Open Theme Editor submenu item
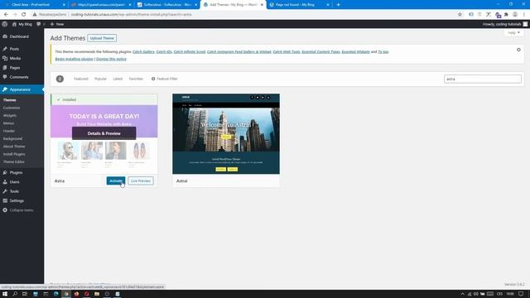This screenshot has width=530, height=298. tap(13, 162)
